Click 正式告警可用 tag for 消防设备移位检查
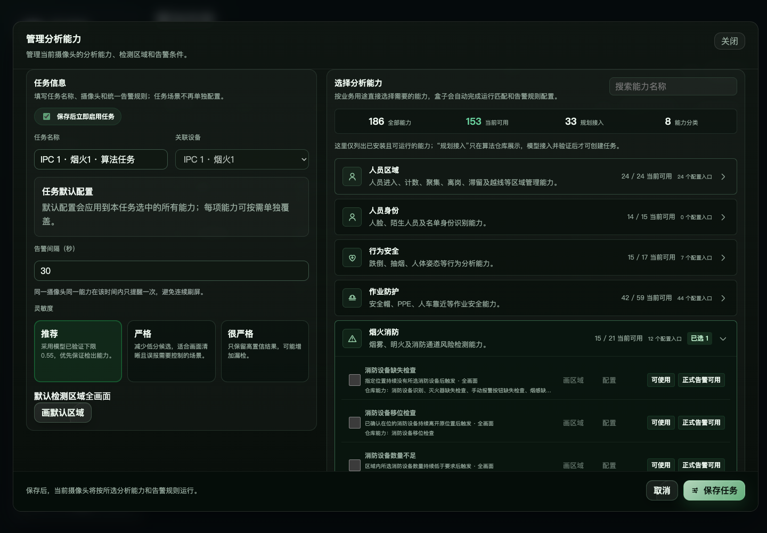This screenshot has height=533, width=767. point(701,423)
